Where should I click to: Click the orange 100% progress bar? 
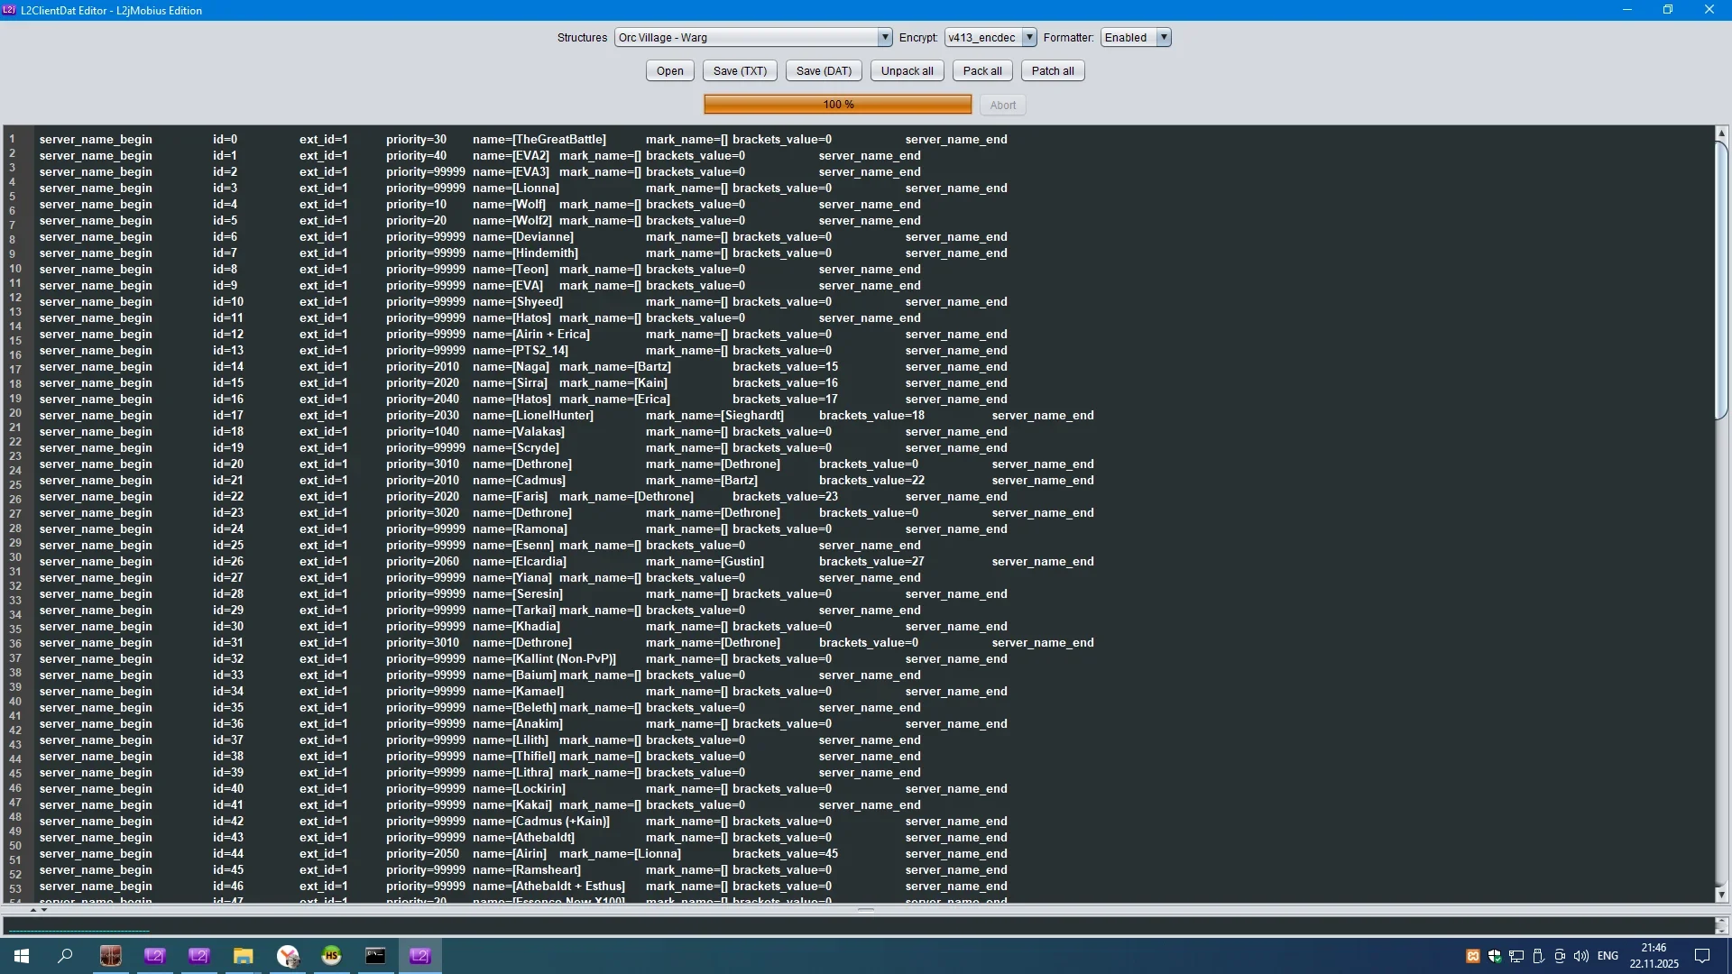[837, 105]
